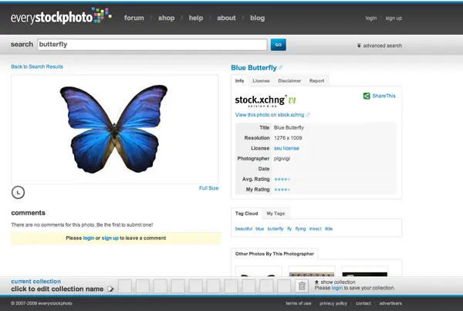463x311 pixels.
Task: Click the beautiful tag
Action: [x=244, y=229]
